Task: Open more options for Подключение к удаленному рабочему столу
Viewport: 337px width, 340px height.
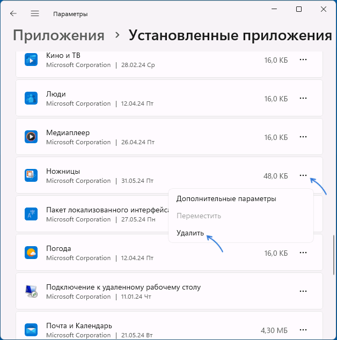Action: point(303,291)
